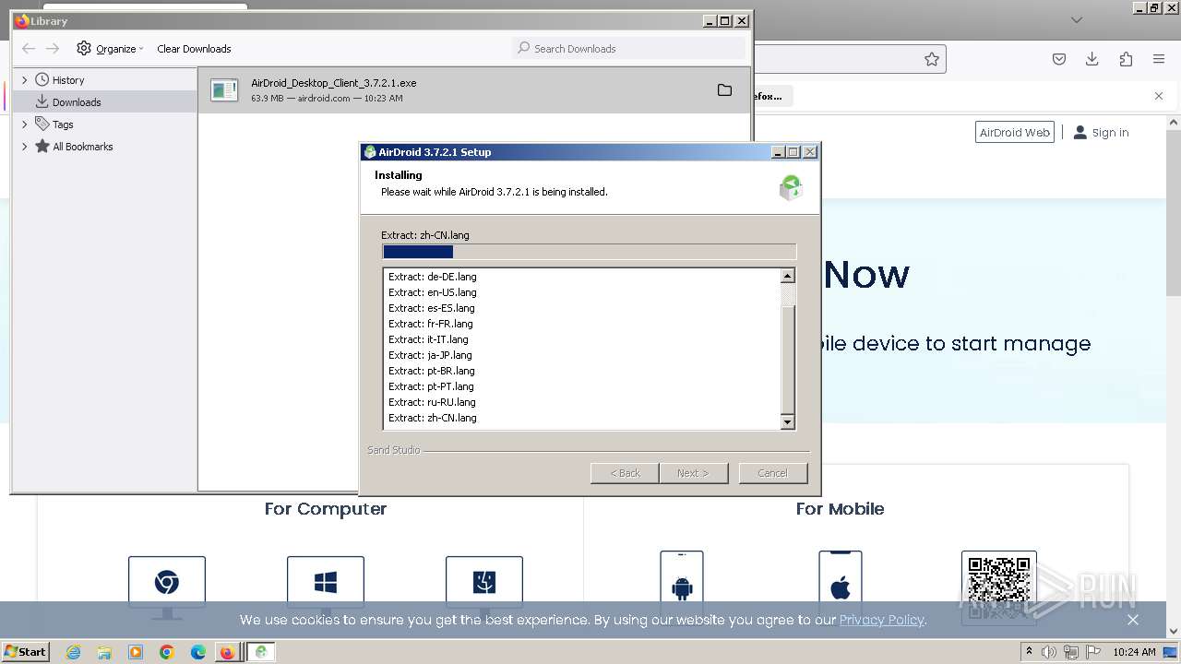This screenshot has width=1181, height=664.
Task: Select the "Extract: pt-PT.lang" log line
Action: 431,386
